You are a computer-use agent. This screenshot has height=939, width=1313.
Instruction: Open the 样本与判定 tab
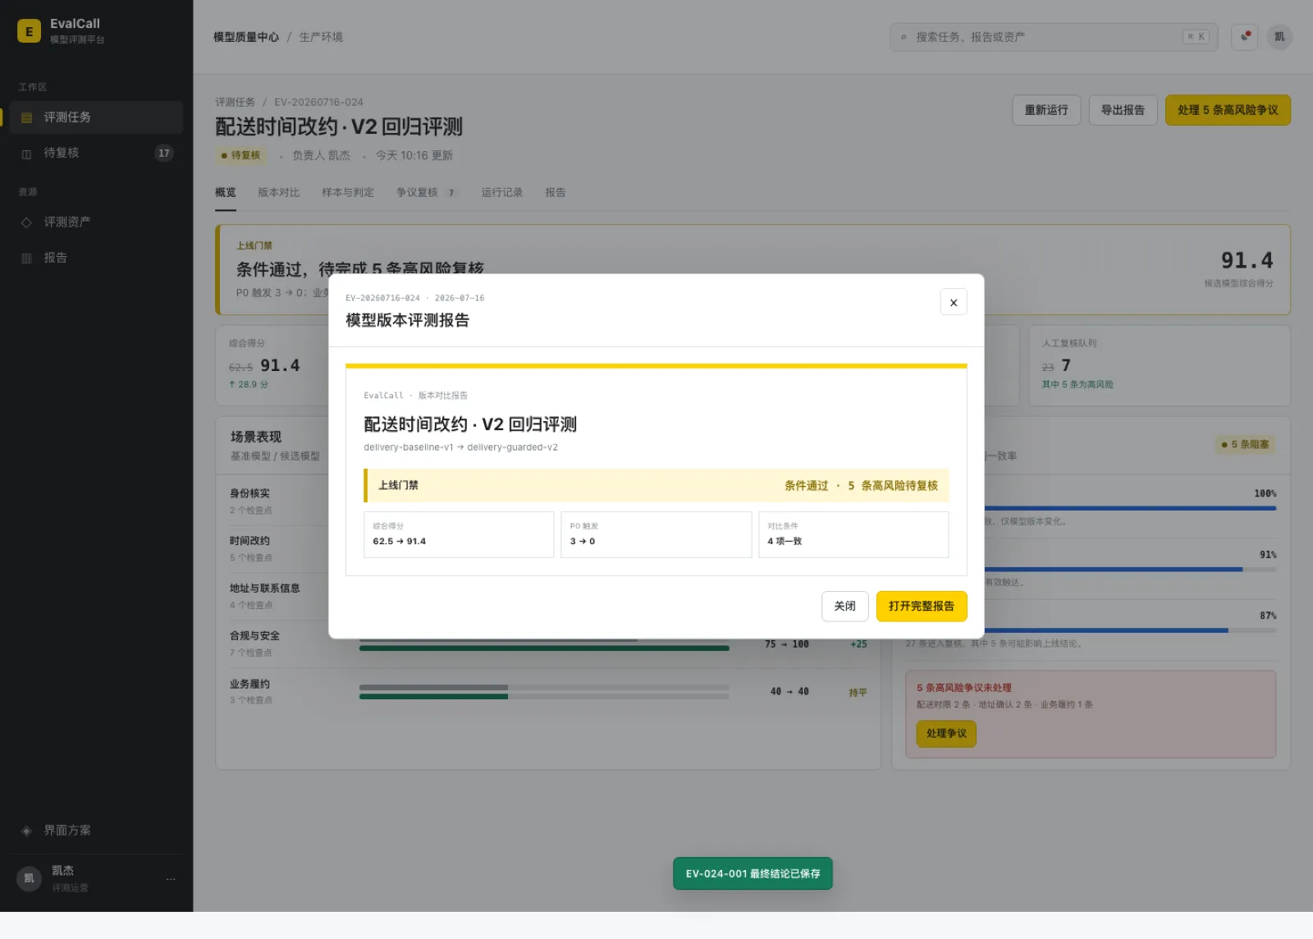click(x=348, y=193)
